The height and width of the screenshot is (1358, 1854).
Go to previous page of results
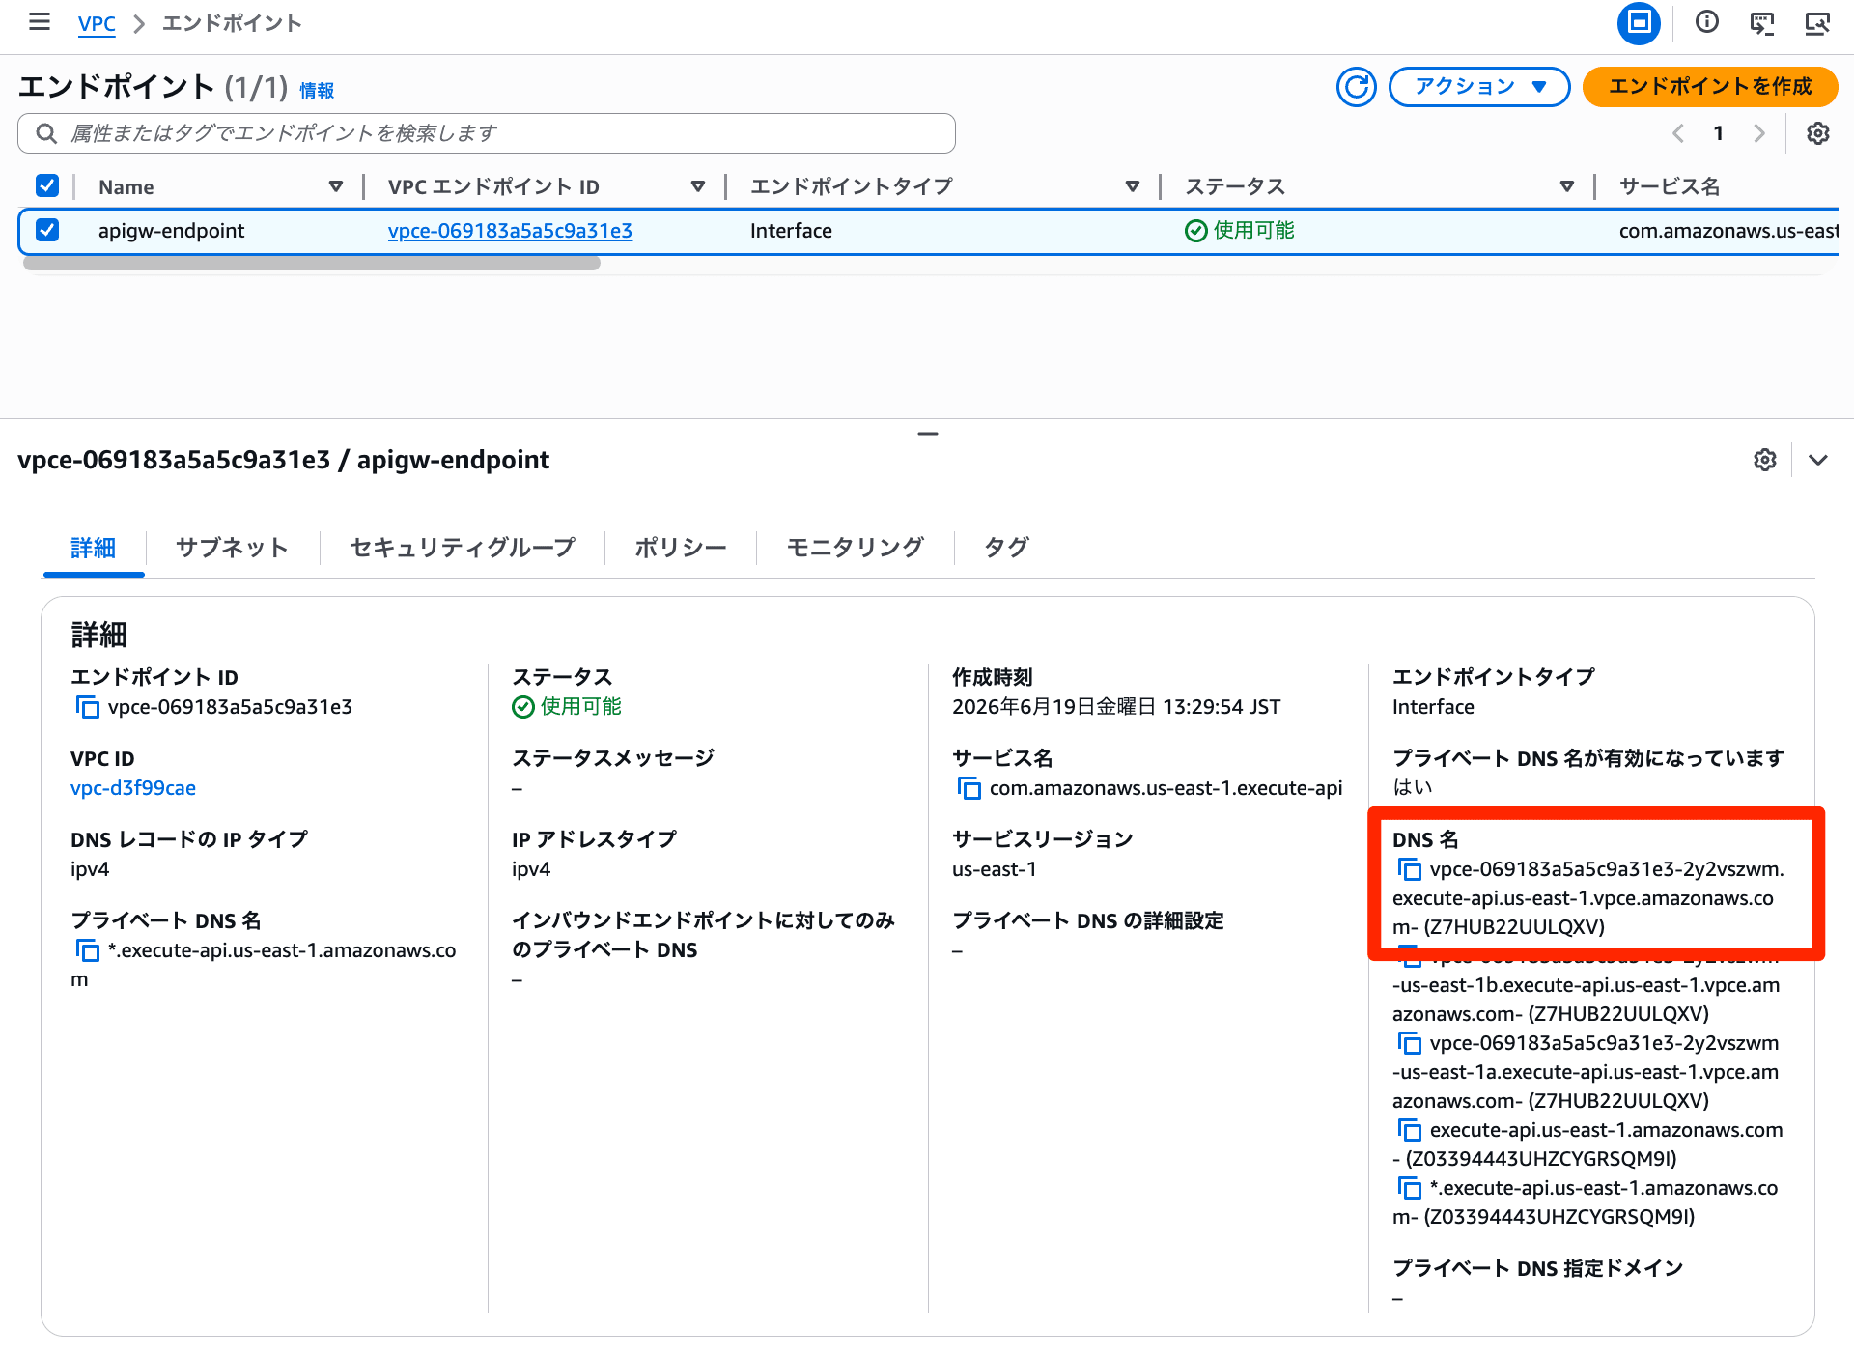click(x=1678, y=133)
